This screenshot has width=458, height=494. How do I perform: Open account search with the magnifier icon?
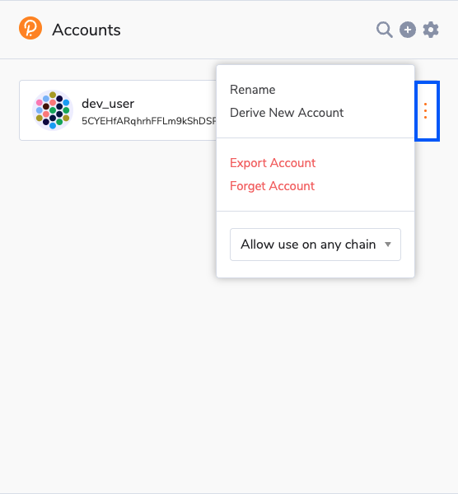point(384,30)
